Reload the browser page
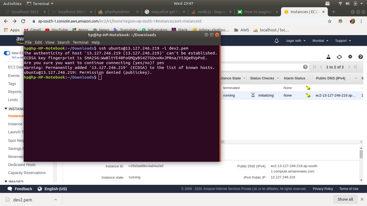The width and height of the screenshot is (367, 206). click(x=23, y=21)
